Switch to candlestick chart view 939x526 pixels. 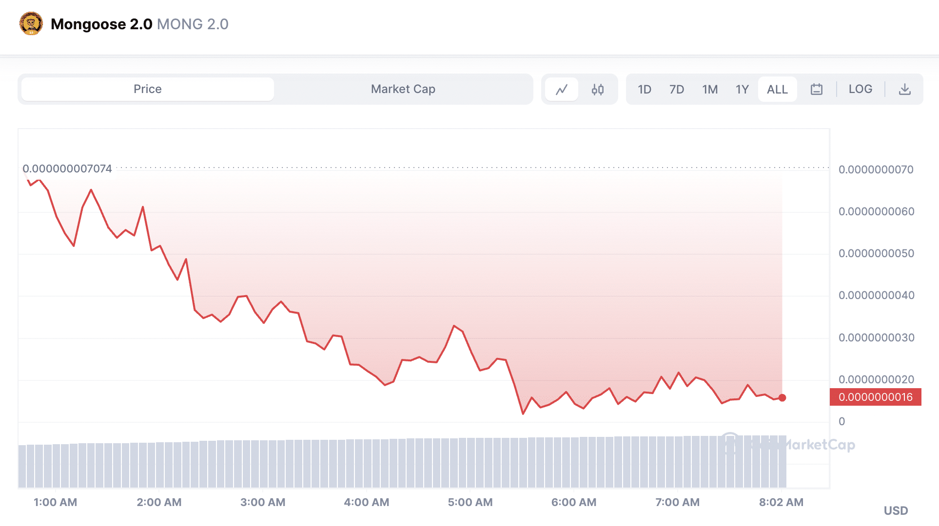(598, 89)
